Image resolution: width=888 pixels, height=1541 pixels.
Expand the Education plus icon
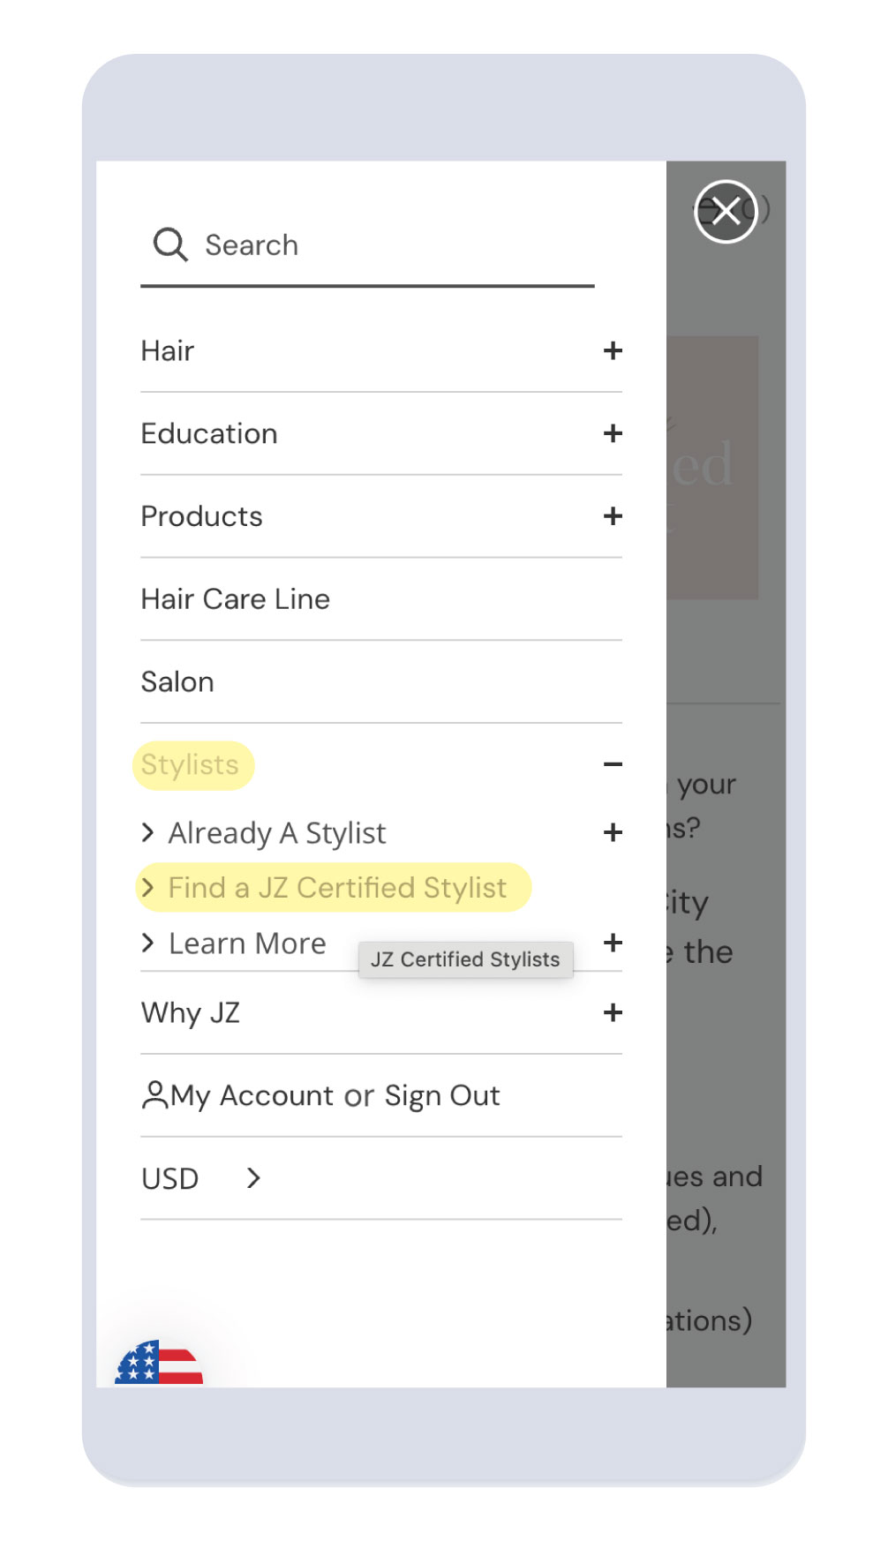613,433
